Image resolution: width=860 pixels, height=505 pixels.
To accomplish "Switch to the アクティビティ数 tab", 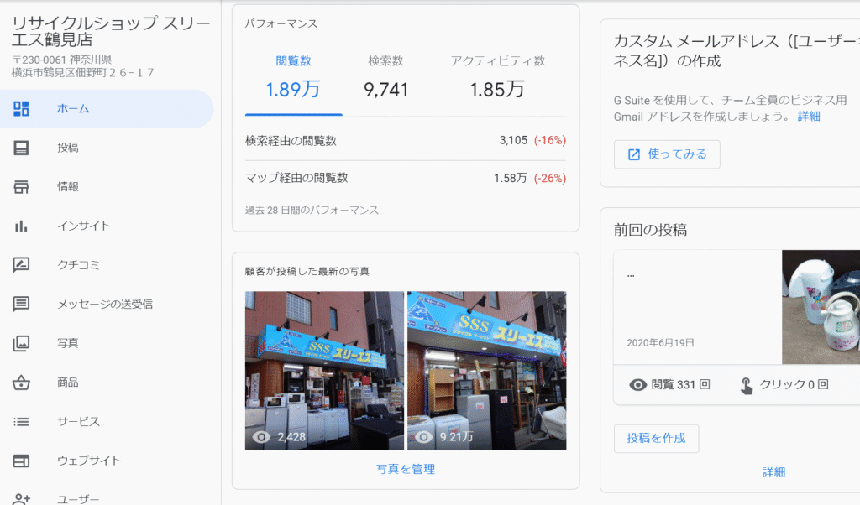I will coord(497,78).
